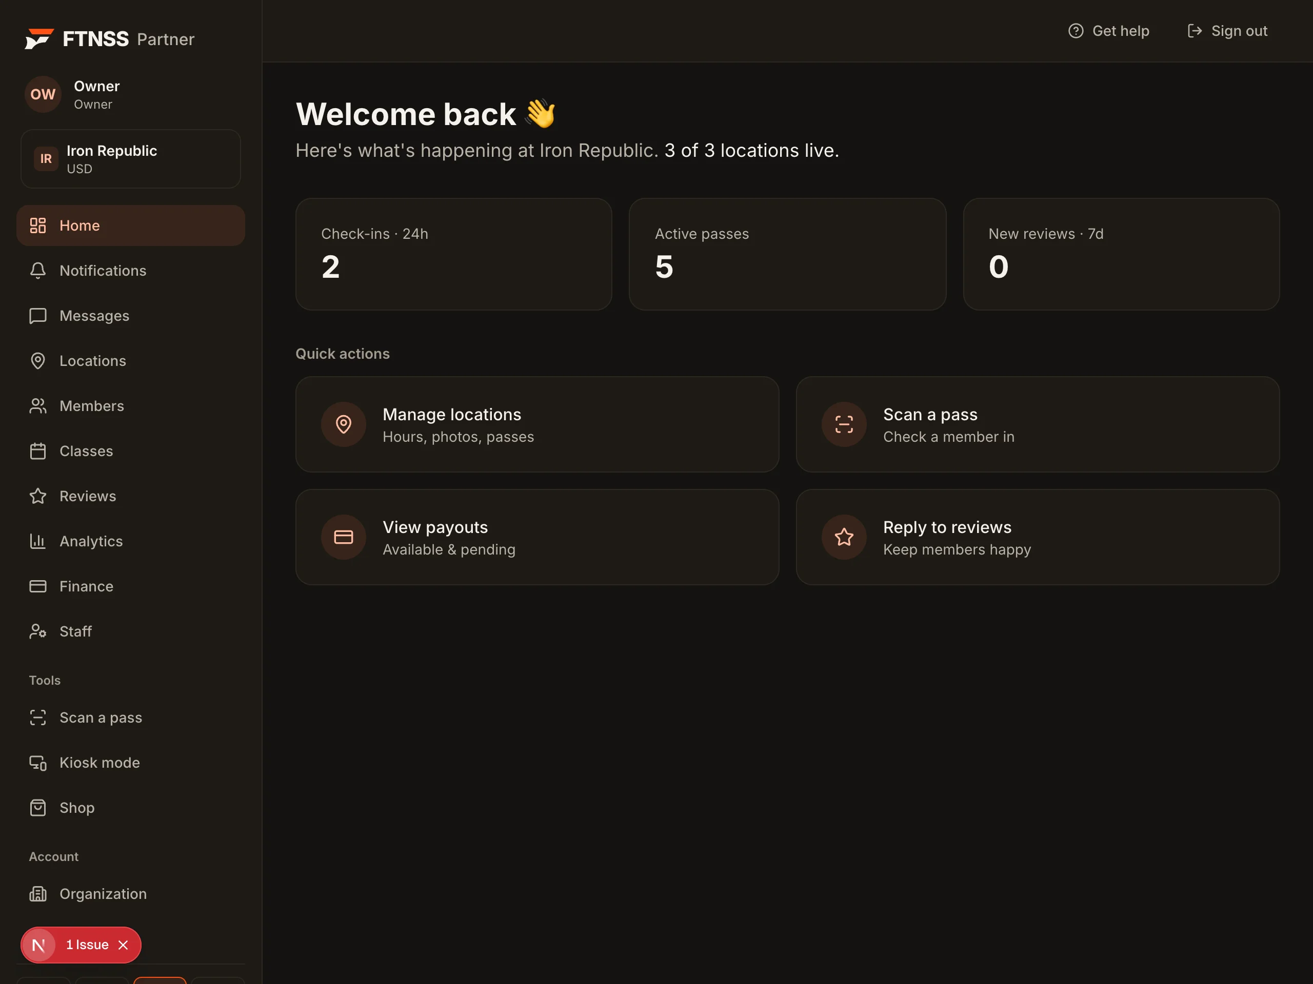
Task: Click the View payouts card icon circle
Action: [x=344, y=538]
